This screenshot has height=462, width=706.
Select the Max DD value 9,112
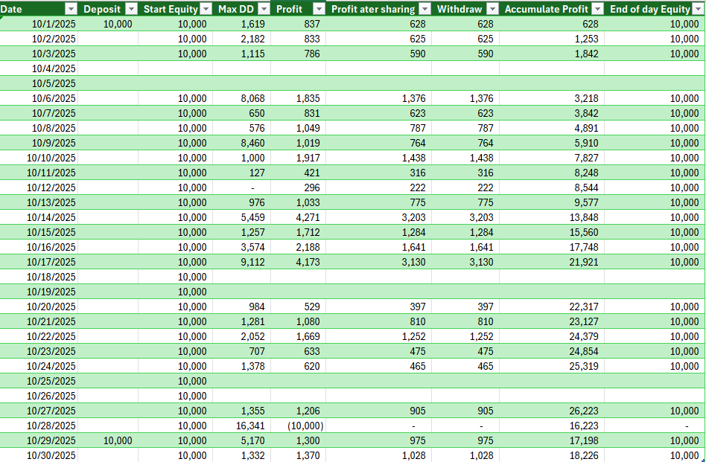pyautogui.click(x=251, y=262)
